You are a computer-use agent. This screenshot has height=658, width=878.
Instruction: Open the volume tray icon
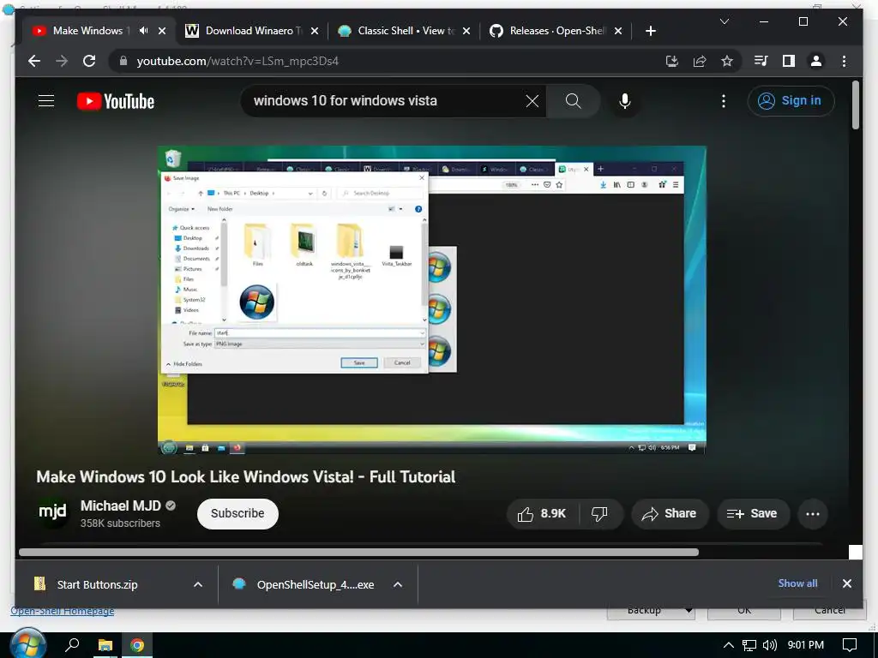770,645
